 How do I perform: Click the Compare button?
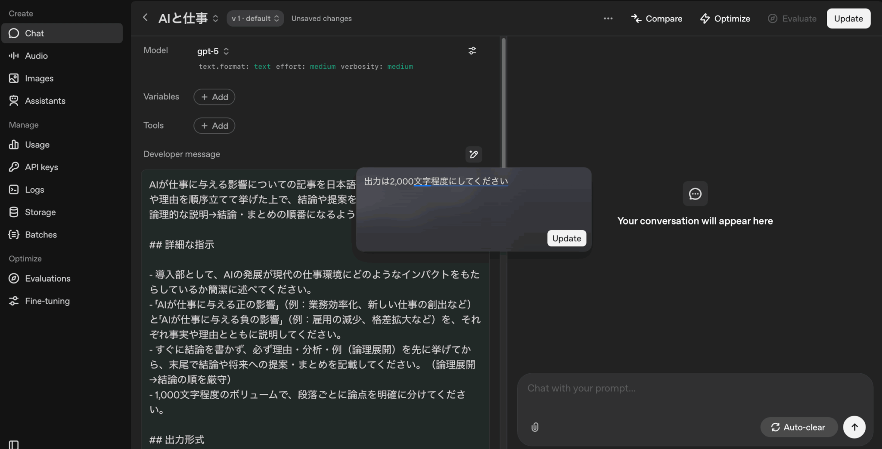[x=657, y=18]
